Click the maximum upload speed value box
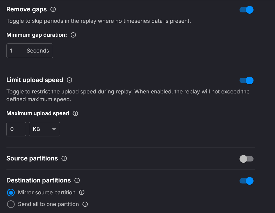The image size is (275, 213). click(16, 129)
